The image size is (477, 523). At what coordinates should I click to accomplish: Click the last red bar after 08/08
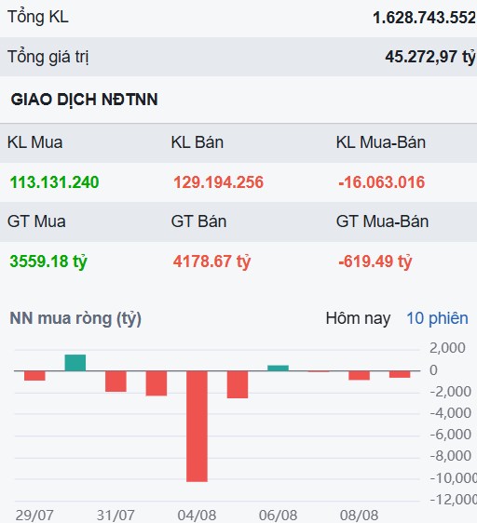[x=400, y=374]
